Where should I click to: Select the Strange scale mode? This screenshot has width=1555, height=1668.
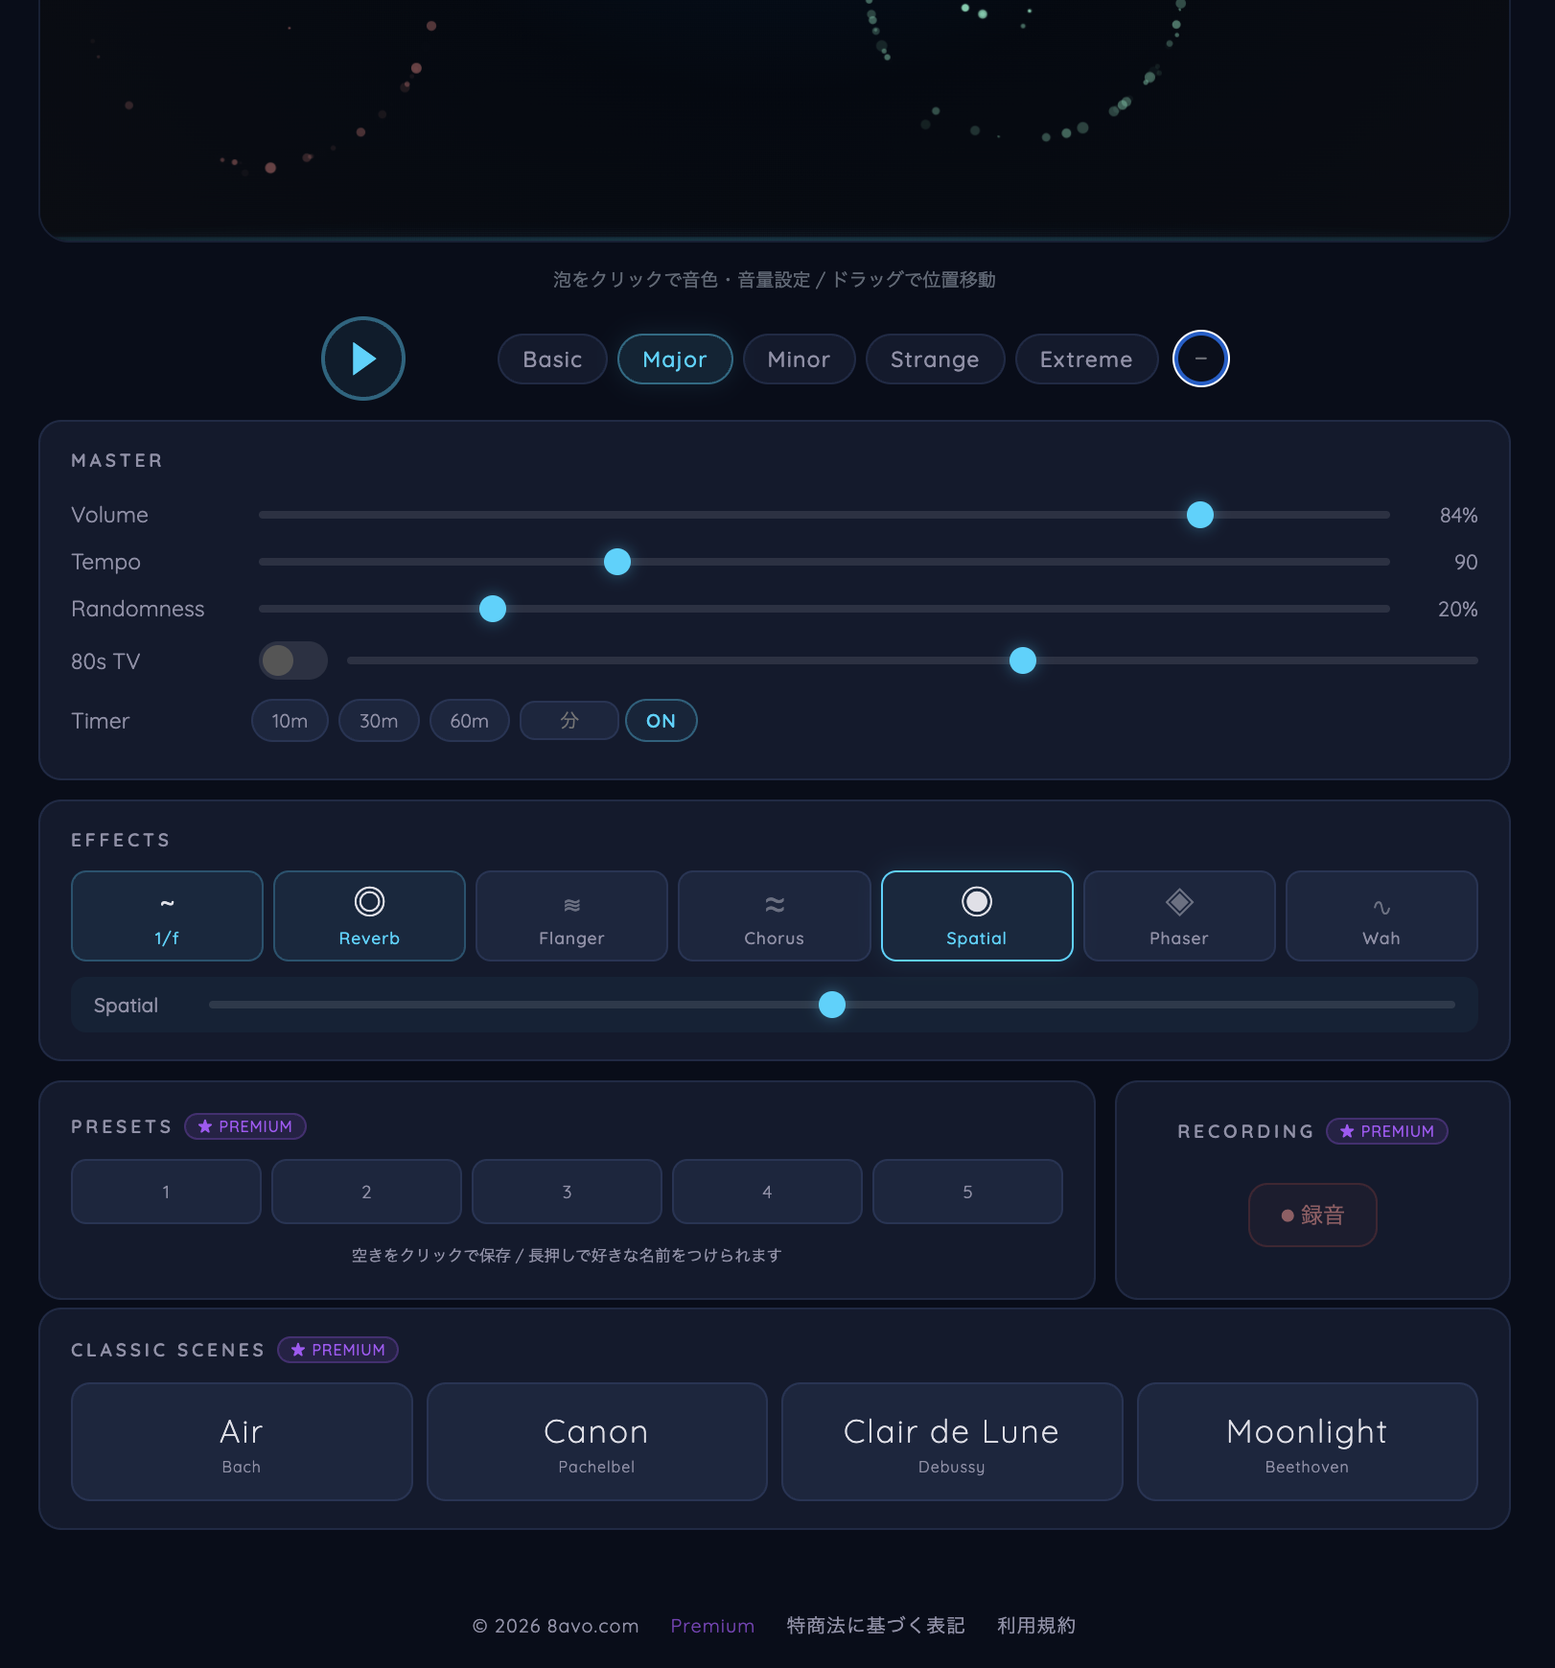pos(935,359)
